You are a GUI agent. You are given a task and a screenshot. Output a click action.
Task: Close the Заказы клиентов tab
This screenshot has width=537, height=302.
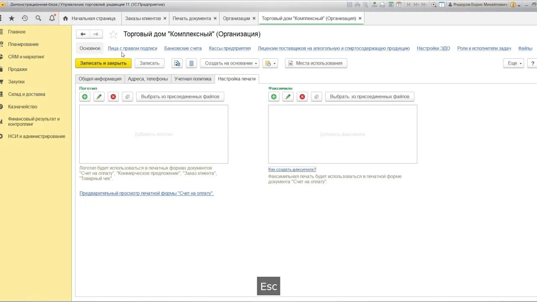pos(165,18)
